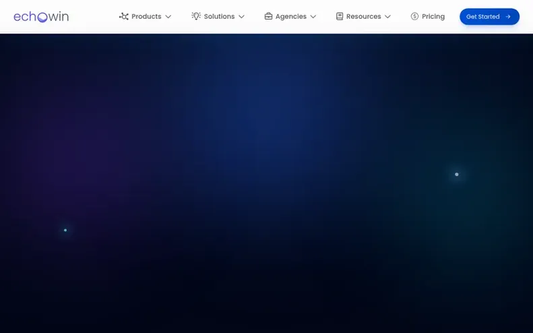Click the Solutions lightbulb icon

click(x=196, y=16)
